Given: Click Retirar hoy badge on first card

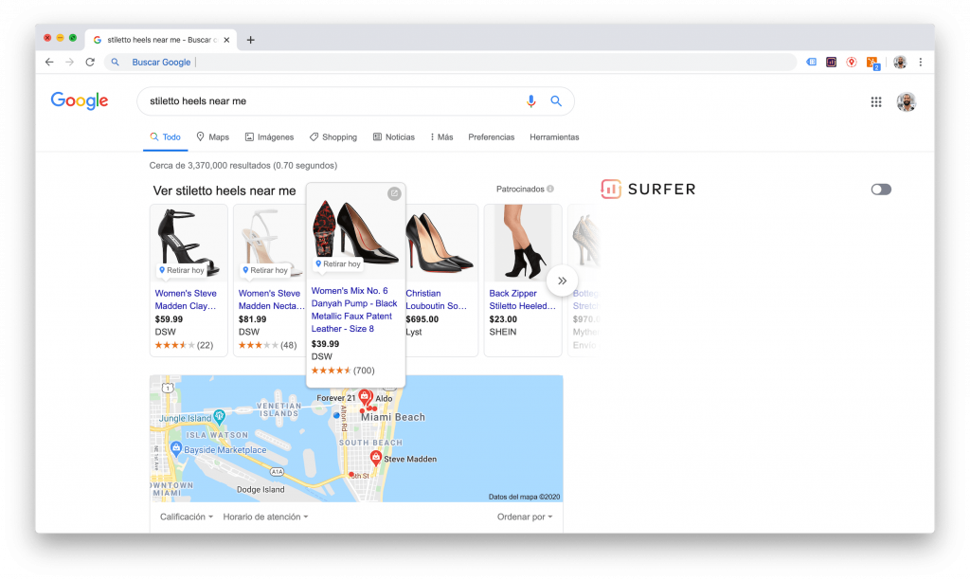Looking at the screenshot, I should (x=181, y=270).
